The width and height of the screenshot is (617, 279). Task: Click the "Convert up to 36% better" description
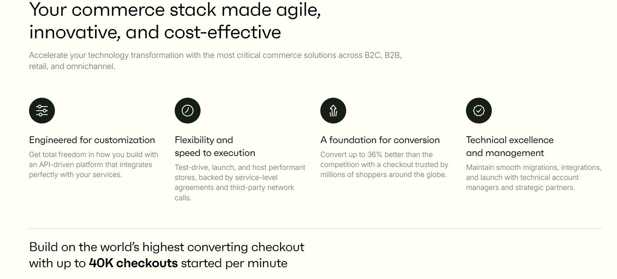[x=384, y=164]
